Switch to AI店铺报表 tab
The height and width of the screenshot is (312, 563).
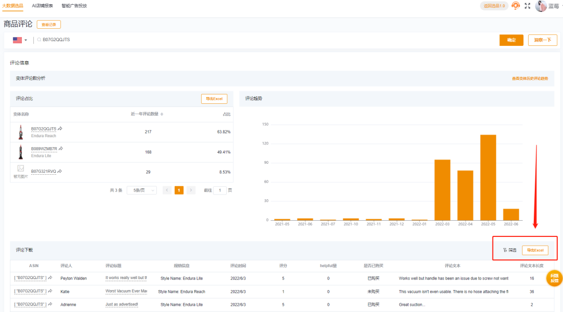[x=42, y=6]
